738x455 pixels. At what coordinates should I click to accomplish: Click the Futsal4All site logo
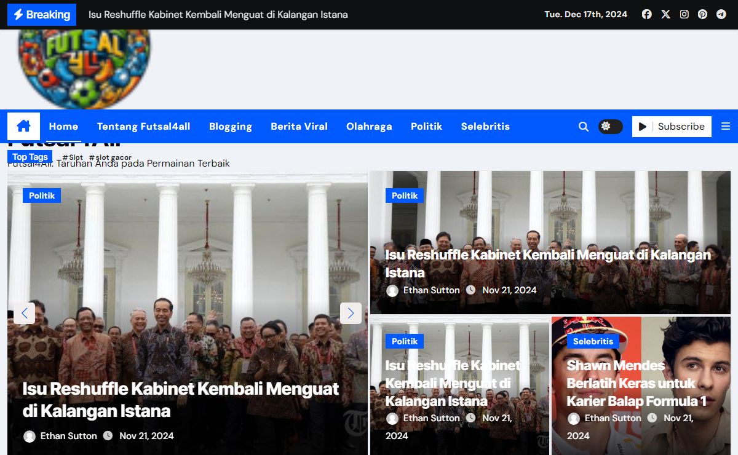point(84,68)
